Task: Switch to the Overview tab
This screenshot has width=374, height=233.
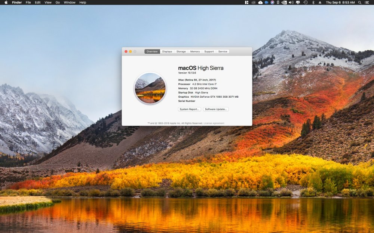Action: 152,51
